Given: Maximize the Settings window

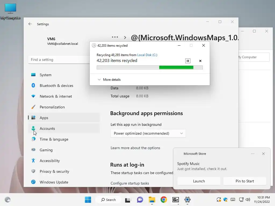Looking at the screenshot, I should point(220,22).
